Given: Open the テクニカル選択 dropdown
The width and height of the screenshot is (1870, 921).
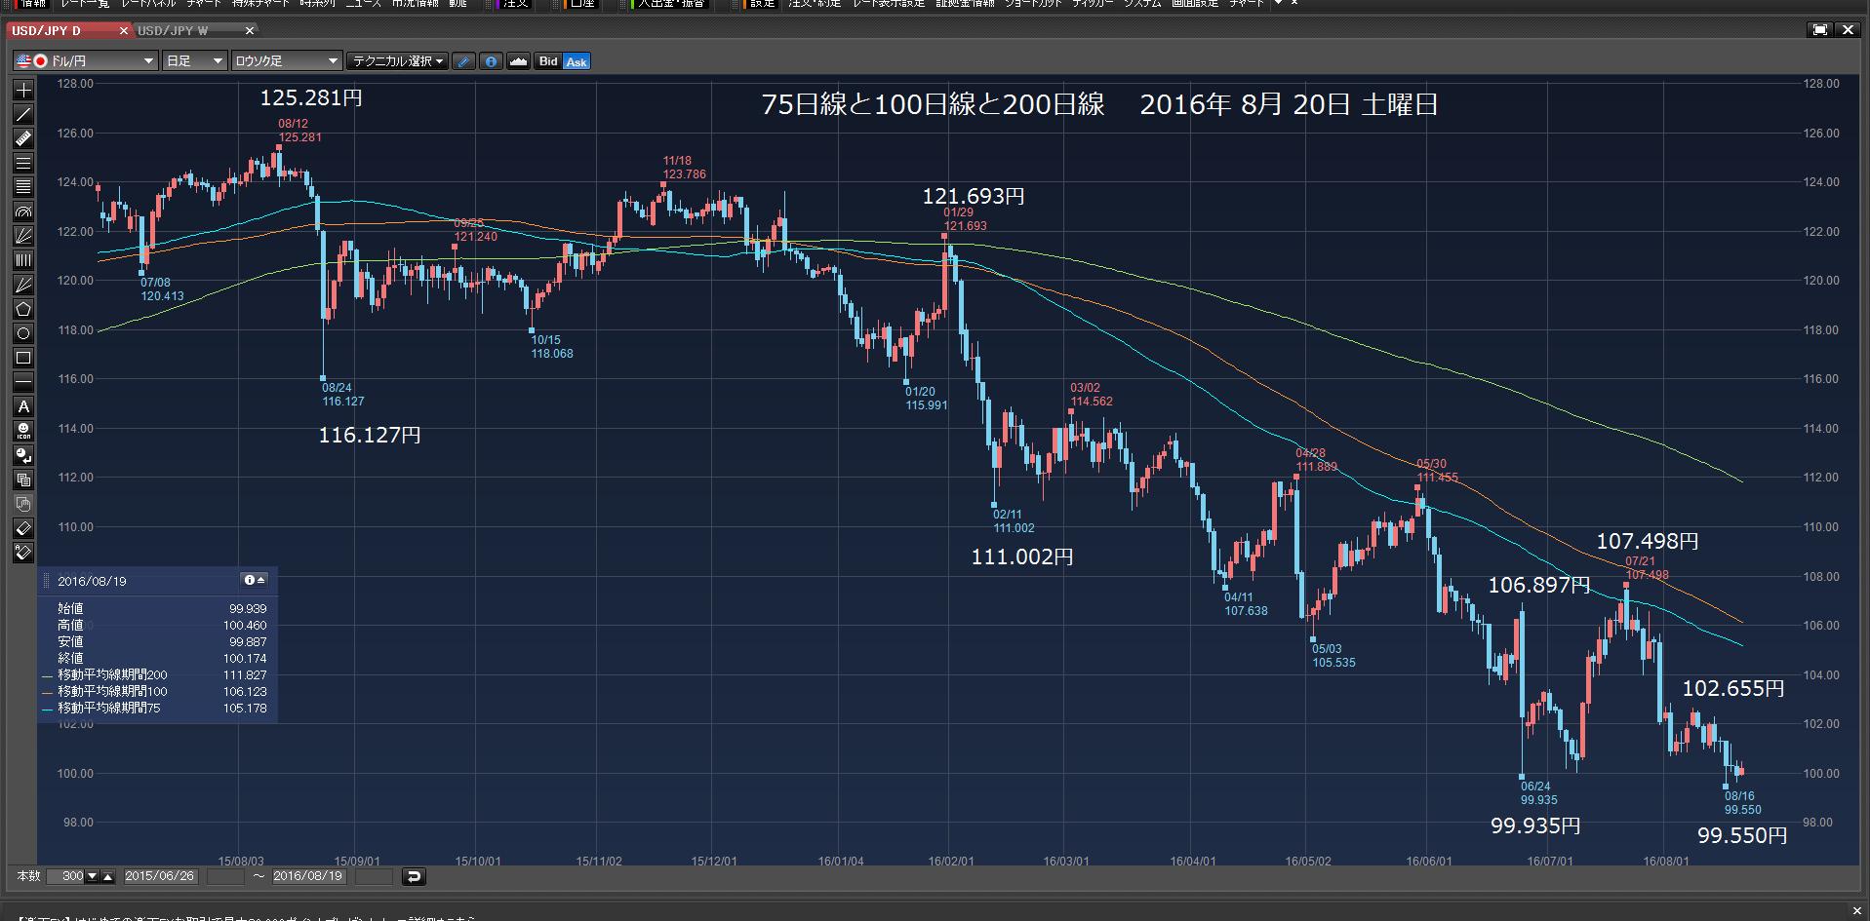Looking at the screenshot, I should [397, 61].
